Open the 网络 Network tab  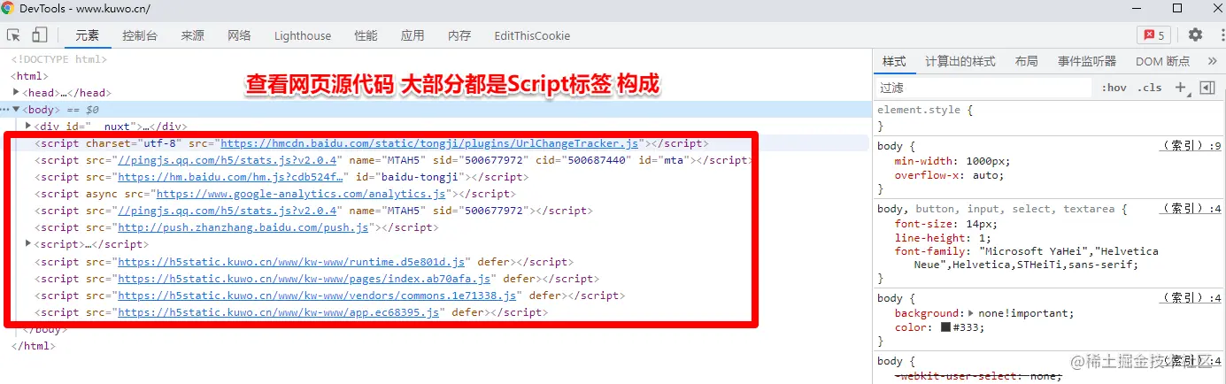tap(239, 35)
